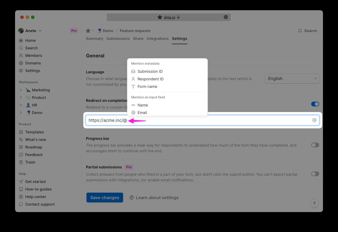Expand the Marketing workspace
Image resolution: width=338 pixels, height=232 pixels.
point(21,90)
